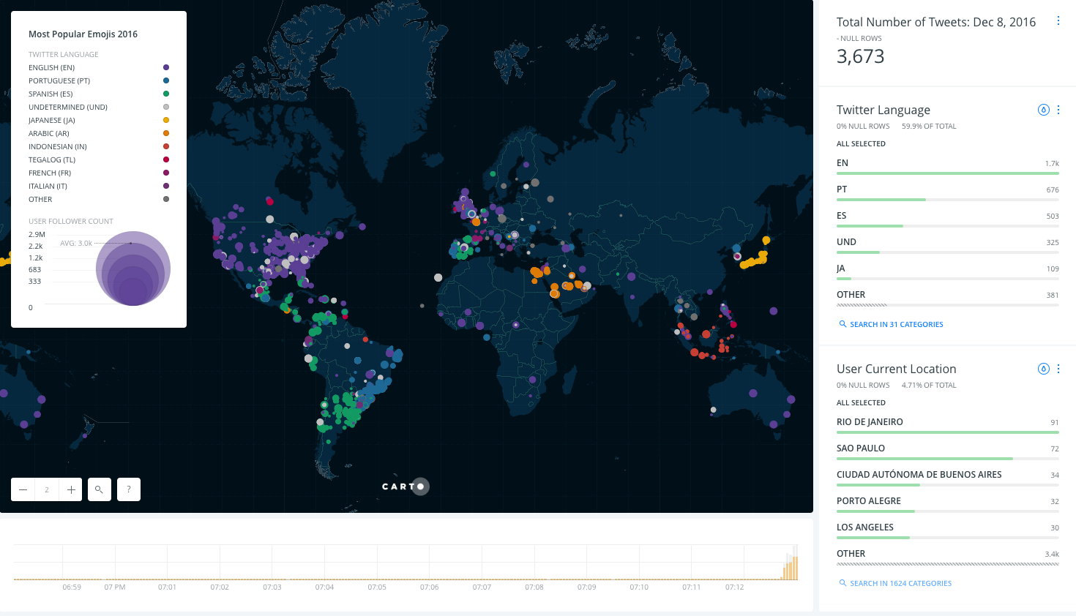Zoom in the map with plus button
The width and height of the screenshot is (1076, 616).
pyautogui.click(x=71, y=489)
